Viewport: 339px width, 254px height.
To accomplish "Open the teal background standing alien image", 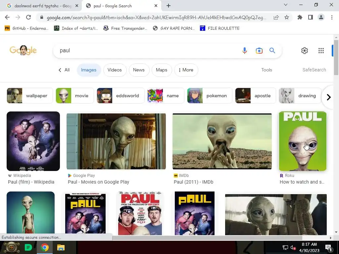I will point(31,213).
